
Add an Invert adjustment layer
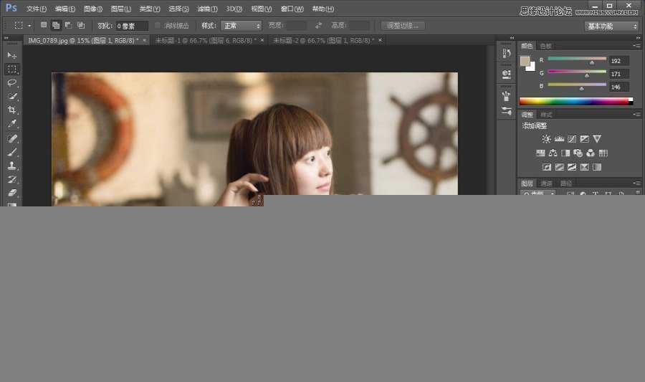tap(547, 167)
